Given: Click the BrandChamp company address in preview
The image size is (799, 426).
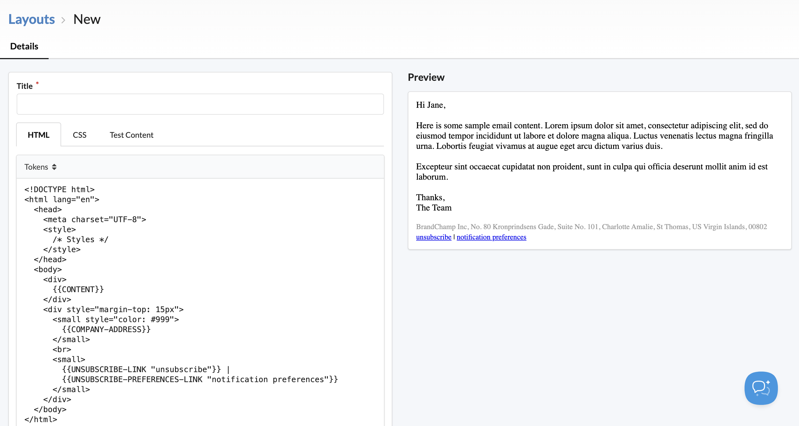Looking at the screenshot, I should (x=591, y=227).
